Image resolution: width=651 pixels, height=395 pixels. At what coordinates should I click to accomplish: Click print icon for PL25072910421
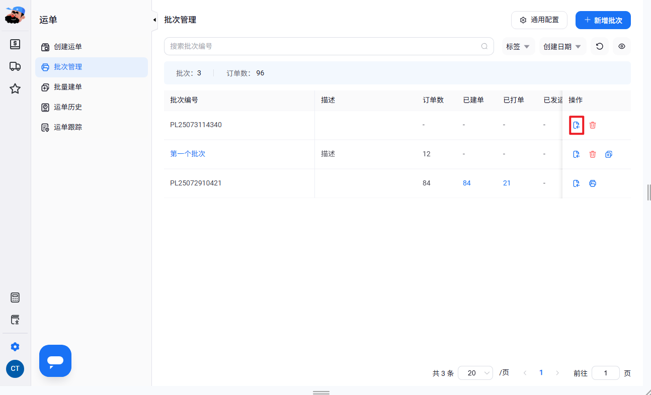(593, 183)
